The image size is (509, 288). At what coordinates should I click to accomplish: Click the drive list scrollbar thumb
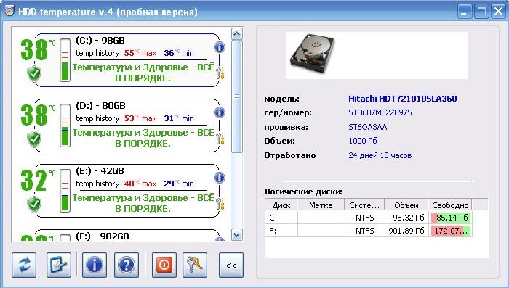pos(237,96)
